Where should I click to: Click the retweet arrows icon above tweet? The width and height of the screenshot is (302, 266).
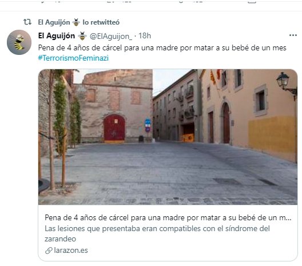point(27,22)
